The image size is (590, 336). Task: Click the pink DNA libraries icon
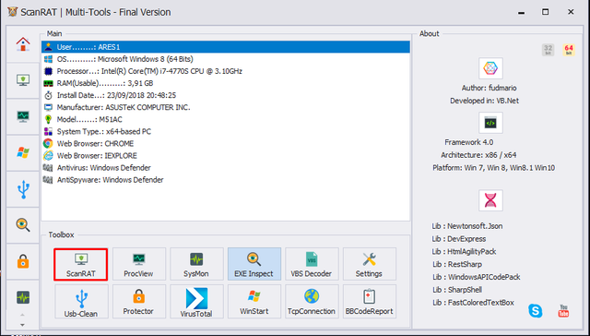490,200
